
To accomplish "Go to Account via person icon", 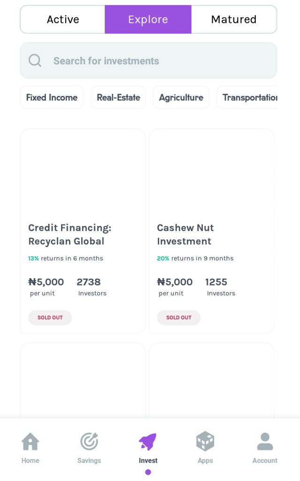I will 265,442.
